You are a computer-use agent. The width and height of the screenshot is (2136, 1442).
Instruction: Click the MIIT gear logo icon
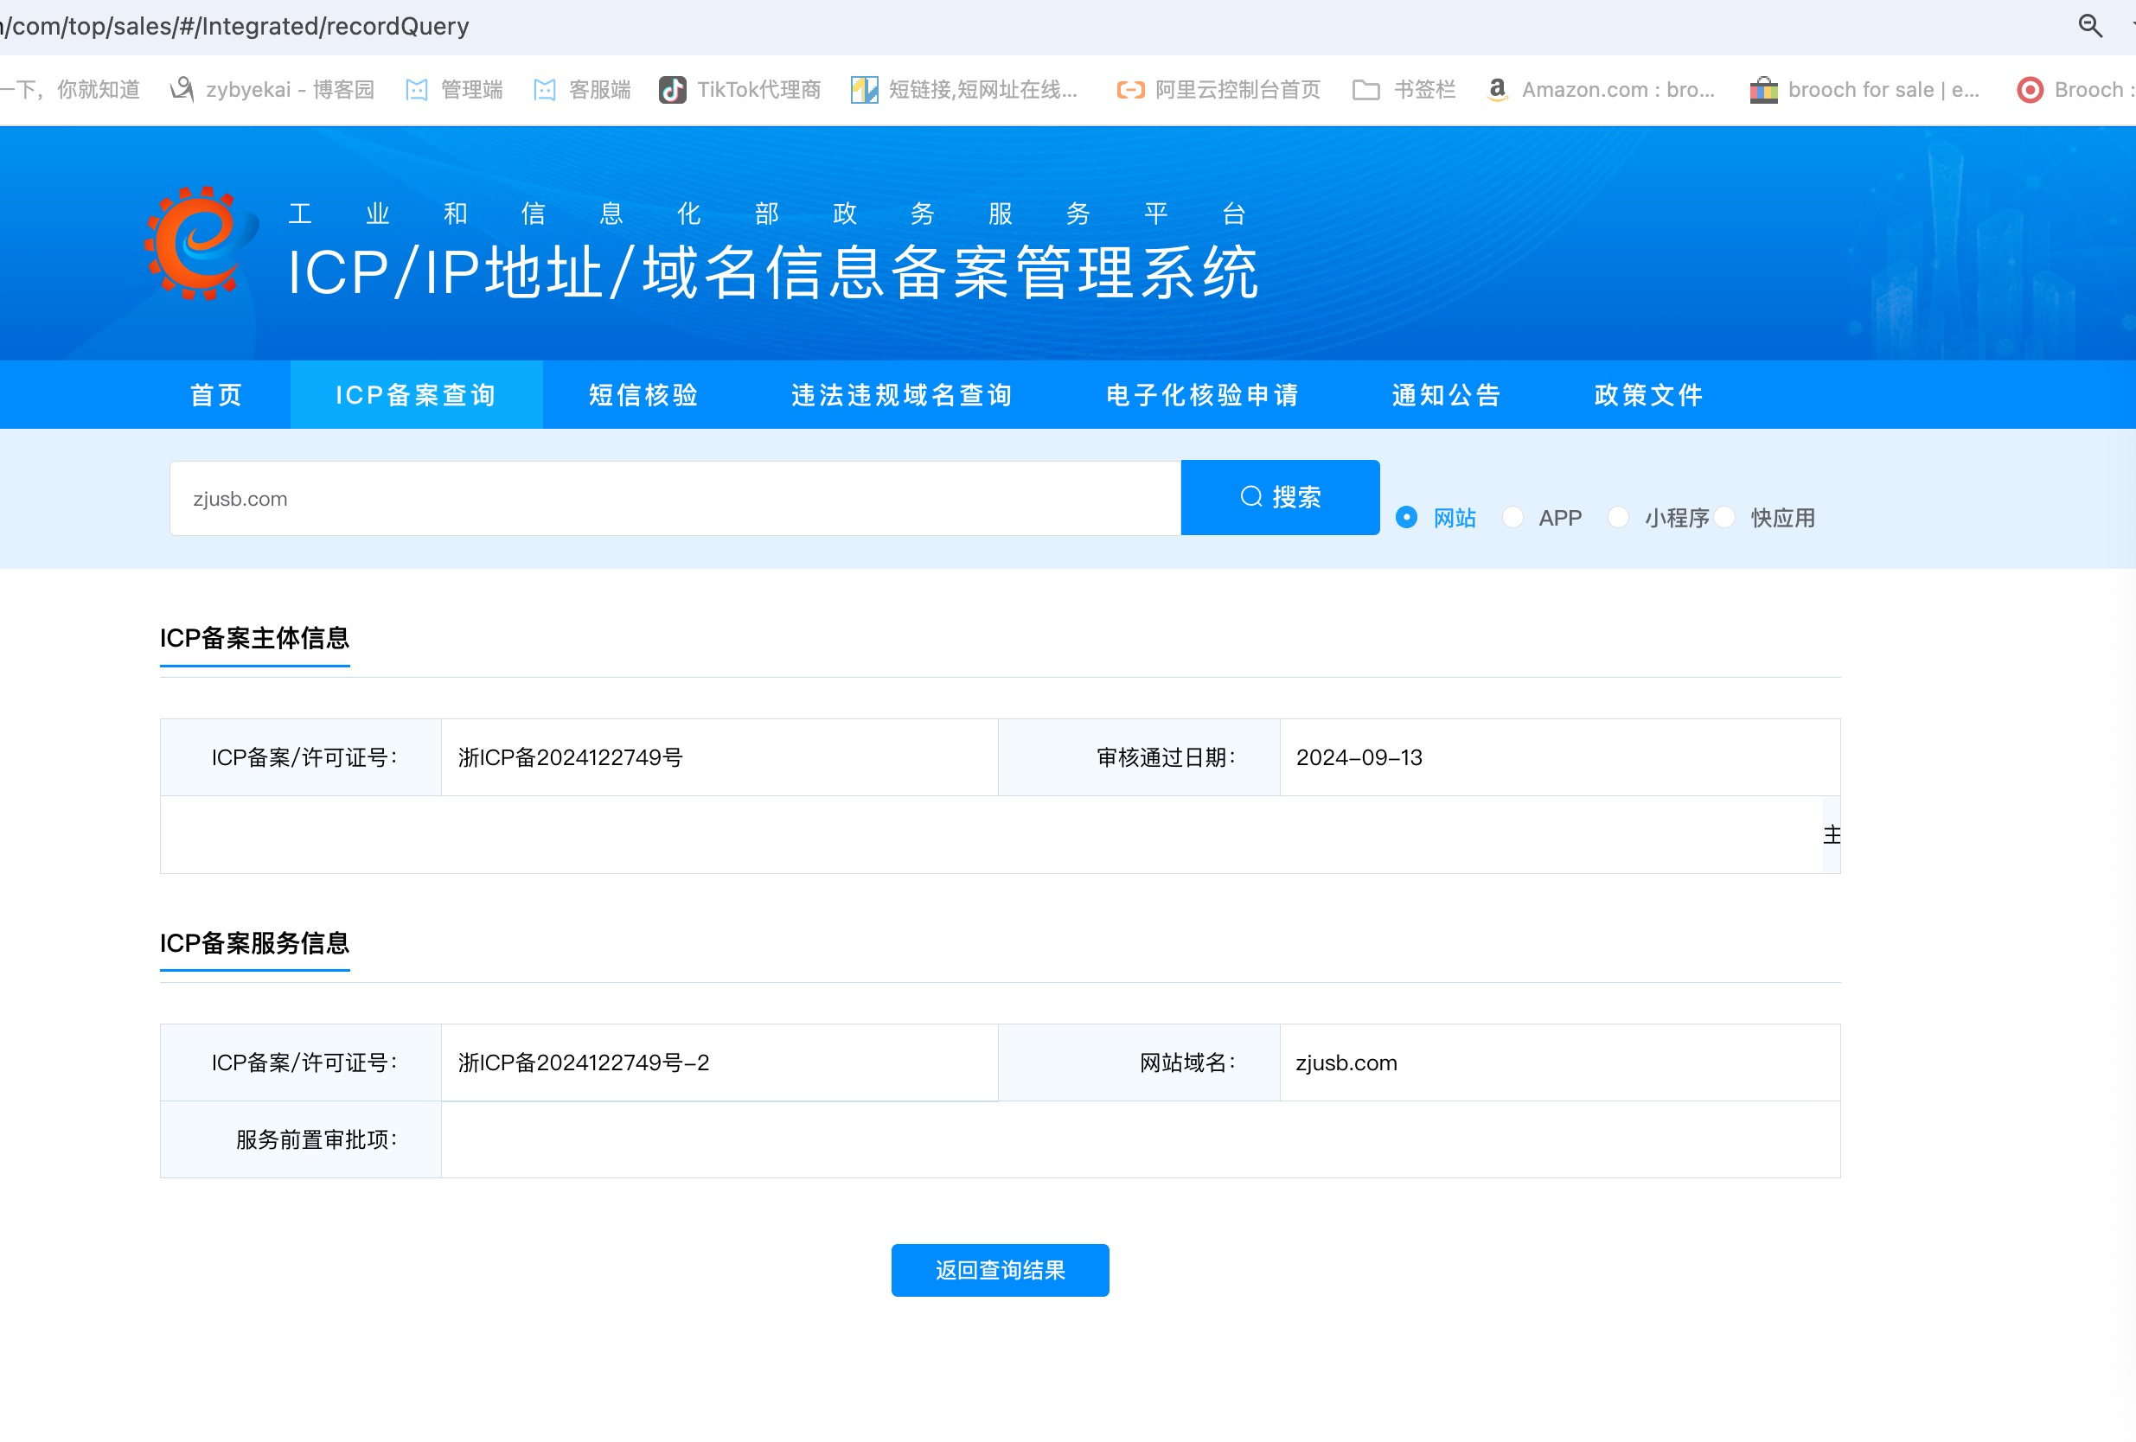tap(200, 244)
